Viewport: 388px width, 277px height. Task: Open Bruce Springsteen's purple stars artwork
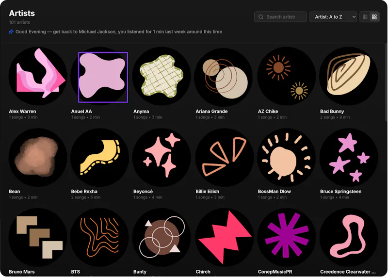(349, 157)
